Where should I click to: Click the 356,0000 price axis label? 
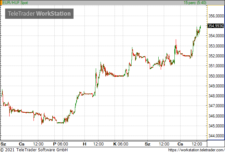tap(216, 16)
